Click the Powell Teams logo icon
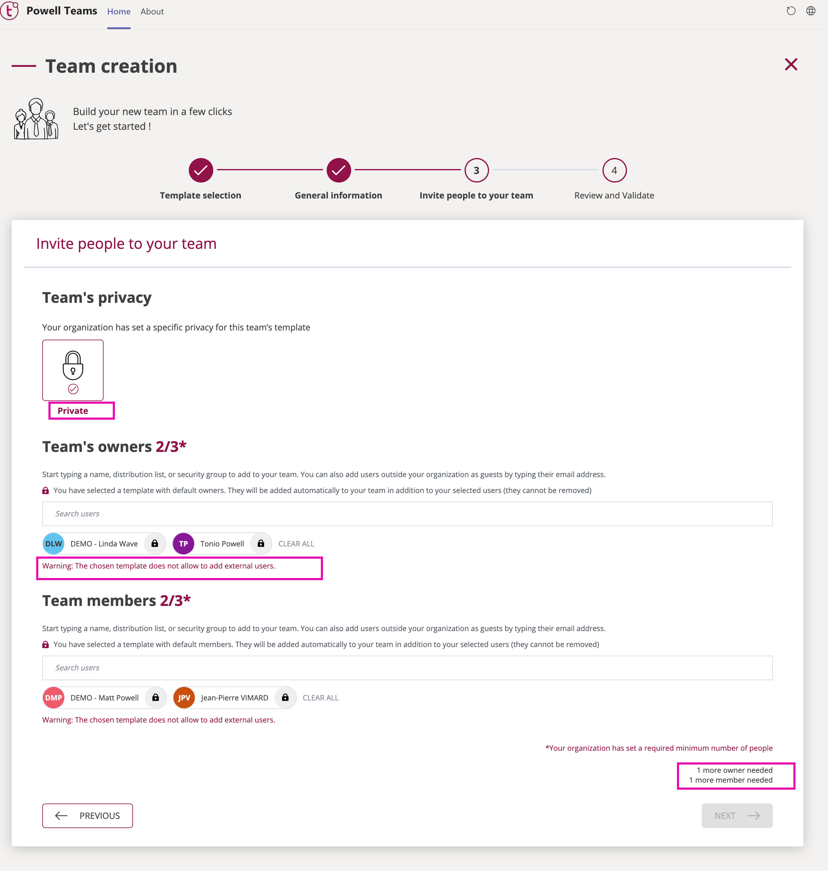 [x=9, y=11]
